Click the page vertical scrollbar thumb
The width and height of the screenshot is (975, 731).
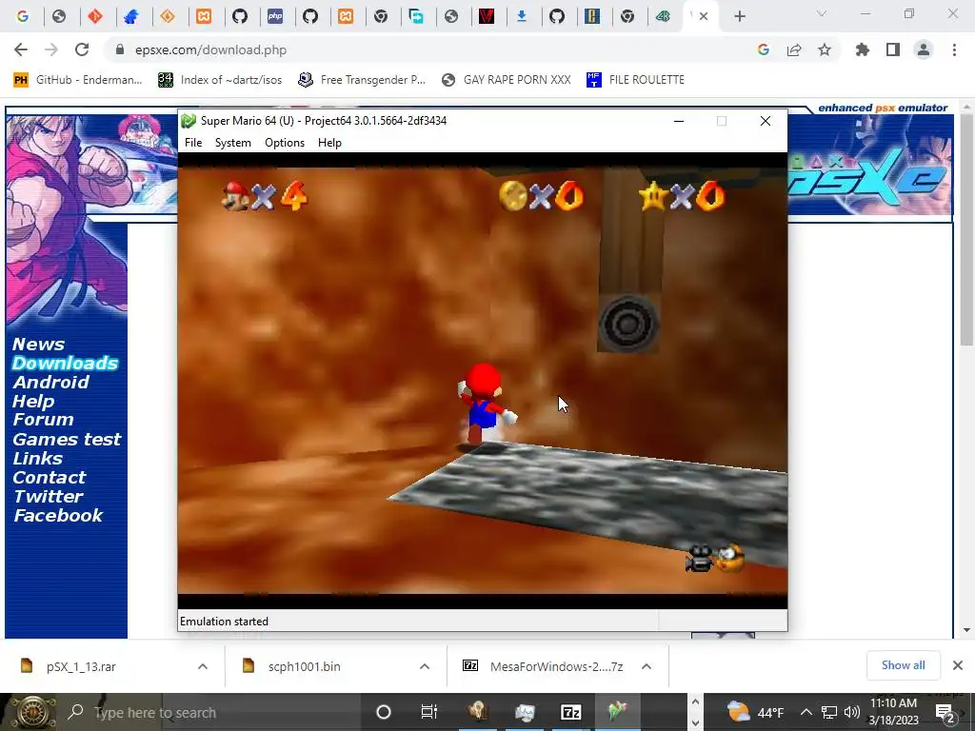[966, 230]
